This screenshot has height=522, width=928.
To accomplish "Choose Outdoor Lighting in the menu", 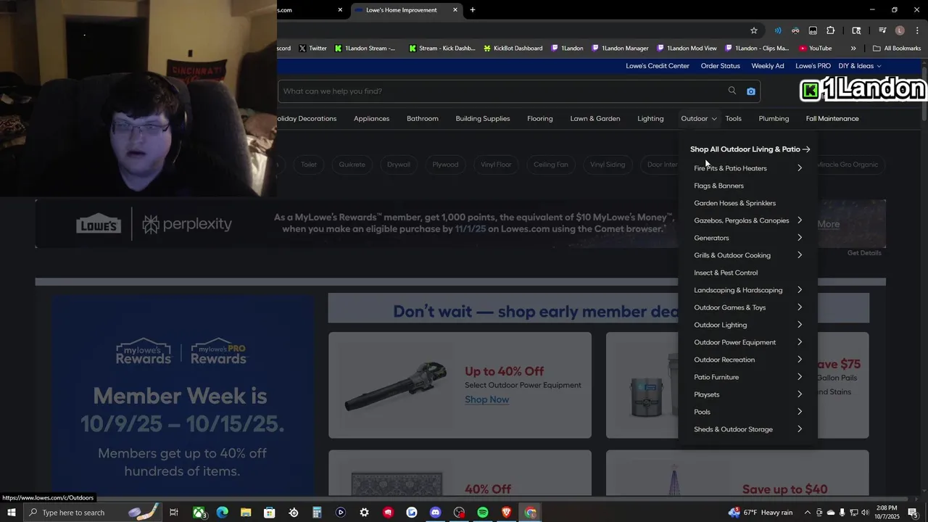I will coord(720,325).
